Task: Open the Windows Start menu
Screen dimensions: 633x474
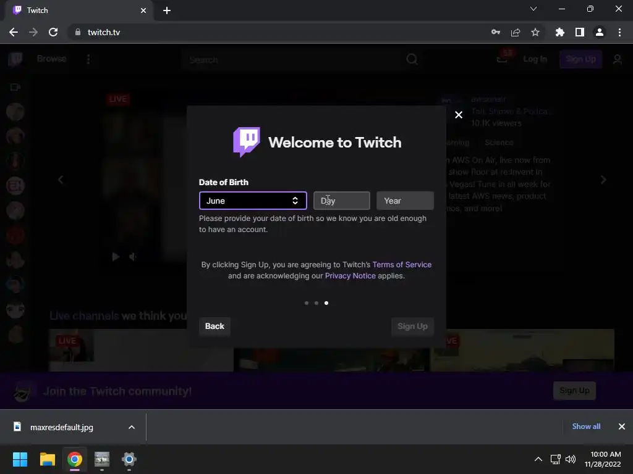Action: 20,459
